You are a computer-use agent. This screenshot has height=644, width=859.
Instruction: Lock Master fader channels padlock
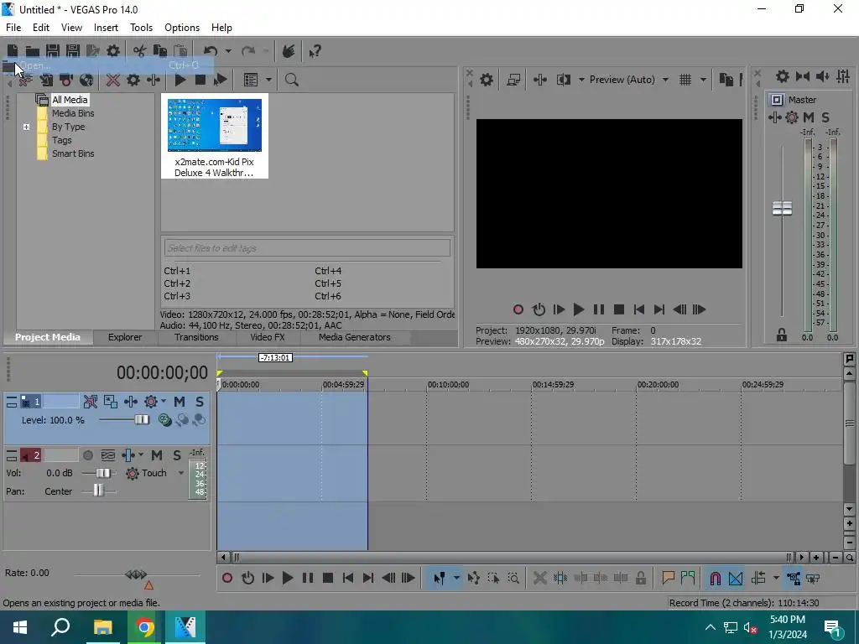pyautogui.click(x=782, y=335)
